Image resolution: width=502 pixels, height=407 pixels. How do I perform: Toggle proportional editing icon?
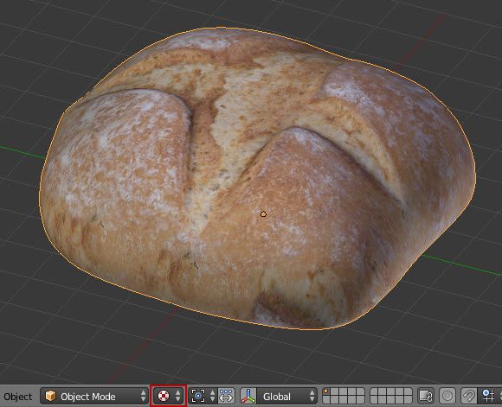coord(447,396)
